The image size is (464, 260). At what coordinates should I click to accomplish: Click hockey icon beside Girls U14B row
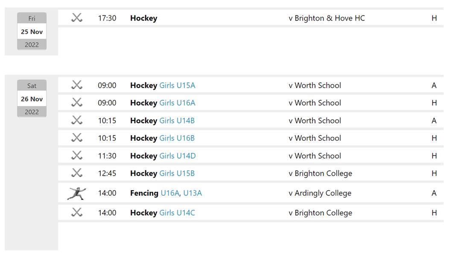[77, 120]
